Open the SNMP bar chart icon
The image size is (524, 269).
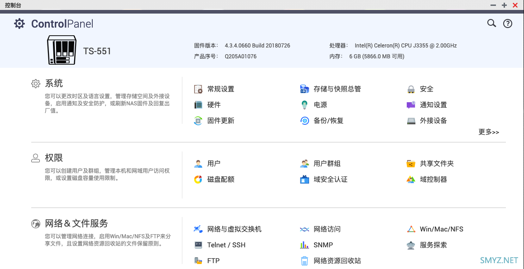(305, 245)
